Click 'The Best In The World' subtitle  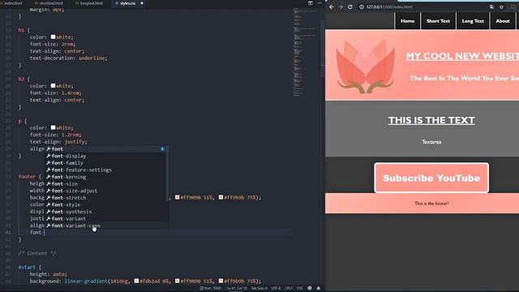click(465, 79)
